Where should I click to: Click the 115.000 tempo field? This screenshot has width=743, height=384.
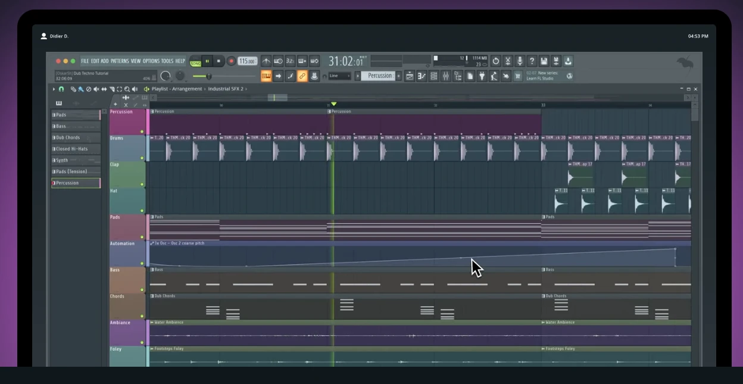[247, 61]
